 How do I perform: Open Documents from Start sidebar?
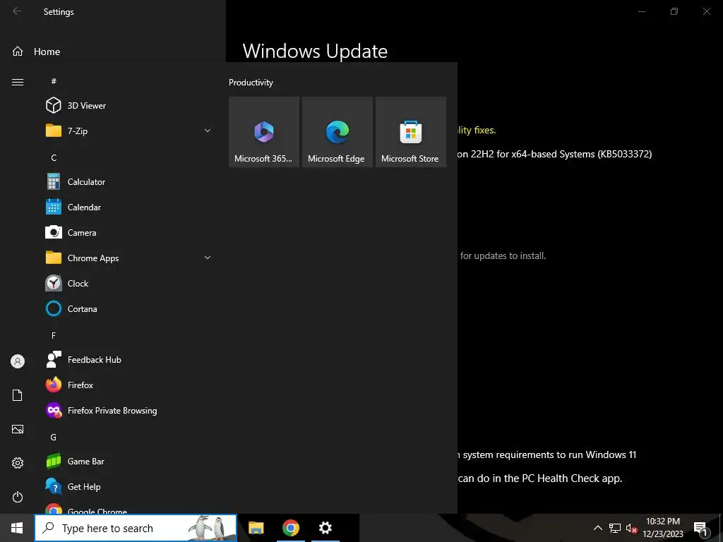[x=18, y=395]
